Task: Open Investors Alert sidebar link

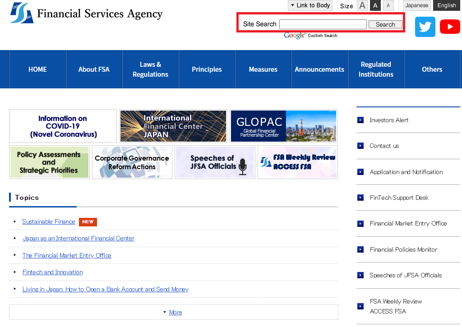Action: pyautogui.click(x=389, y=120)
